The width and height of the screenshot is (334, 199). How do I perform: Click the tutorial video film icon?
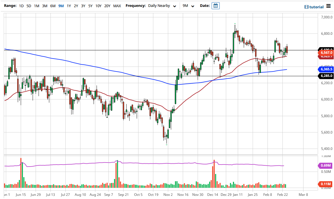306,7
